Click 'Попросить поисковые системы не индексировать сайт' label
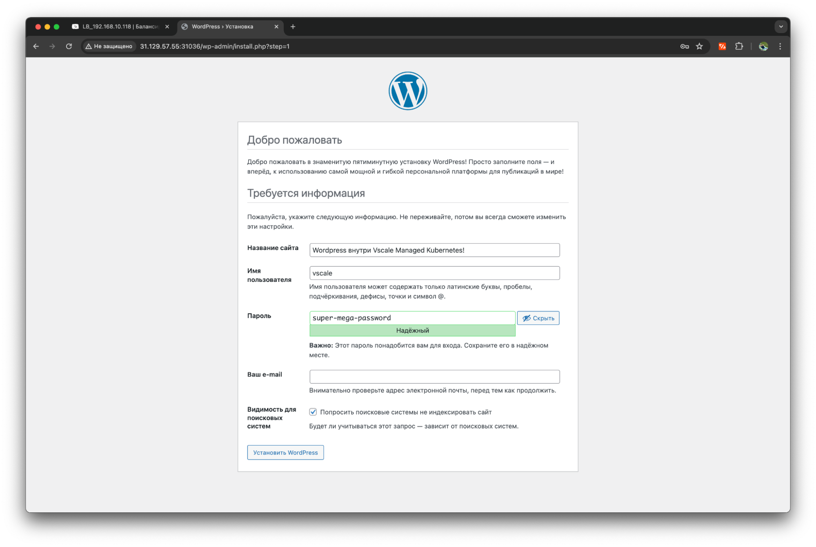The width and height of the screenshot is (816, 547). pyautogui.click(x=406, y=412)
